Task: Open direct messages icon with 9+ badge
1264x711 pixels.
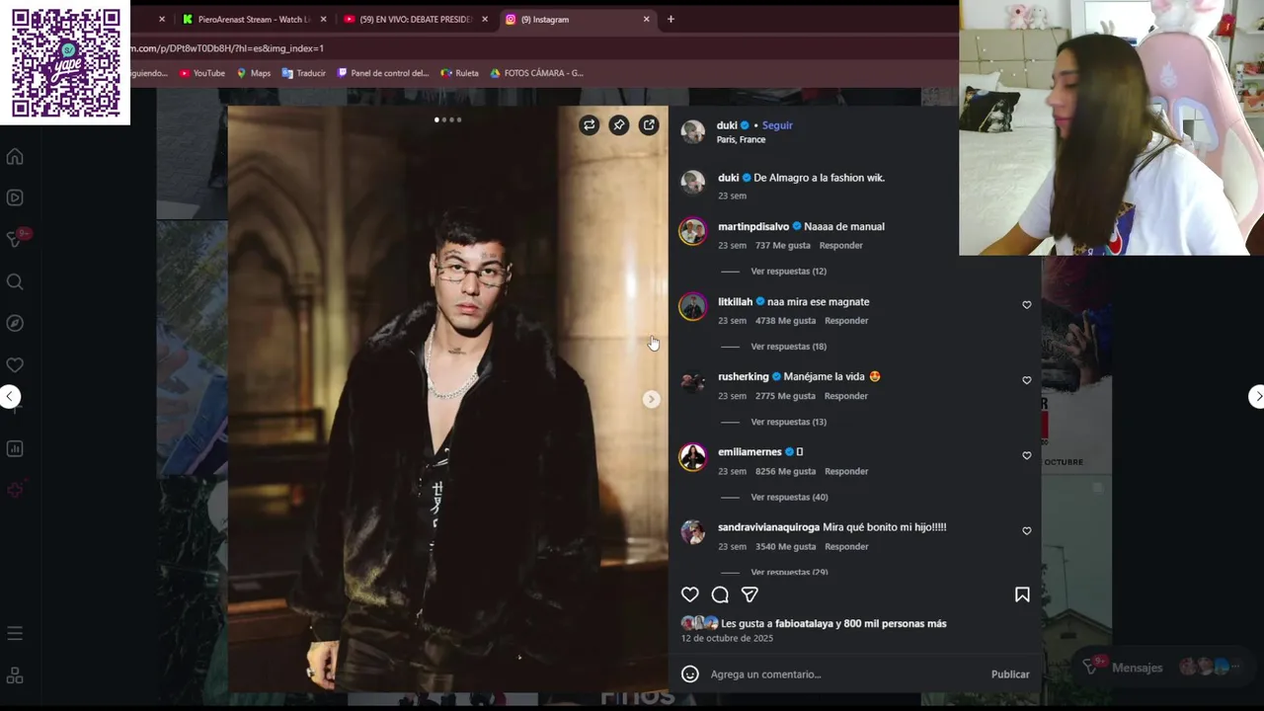Action: coord(15,239)
